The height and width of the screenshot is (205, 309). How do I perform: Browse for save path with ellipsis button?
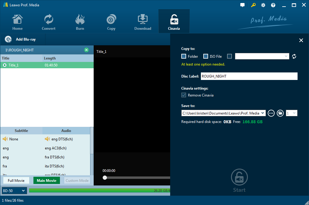pyautogui.click(x=271, y=113)
